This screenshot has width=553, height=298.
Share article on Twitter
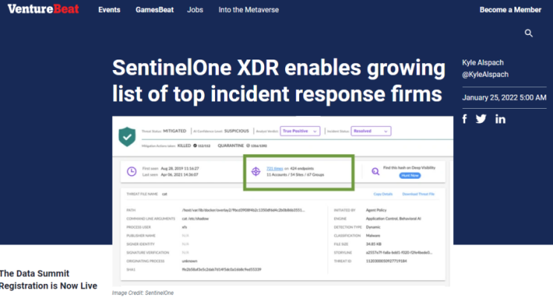pyautogui.click(x=481, y=119)
